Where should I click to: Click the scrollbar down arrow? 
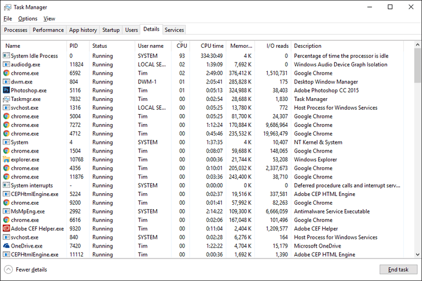(418, 254)
